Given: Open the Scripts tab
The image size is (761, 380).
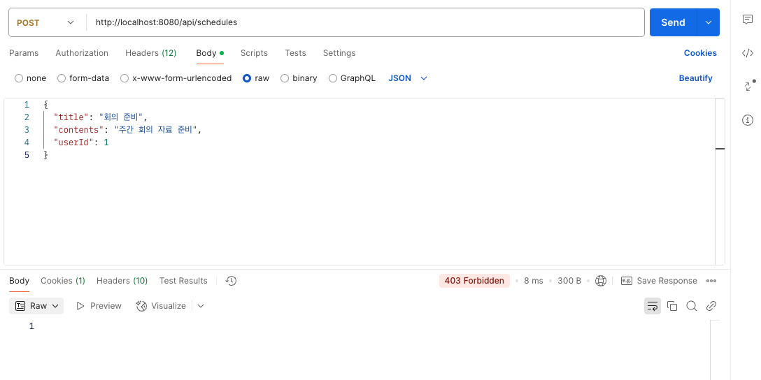Looking at the screenshot, I should pyautogui.click(x=254, y=53).
